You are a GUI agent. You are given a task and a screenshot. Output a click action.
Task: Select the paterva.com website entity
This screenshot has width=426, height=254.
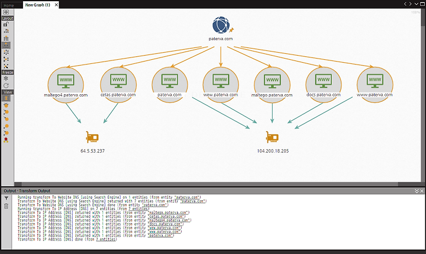[x=170, y=85]
